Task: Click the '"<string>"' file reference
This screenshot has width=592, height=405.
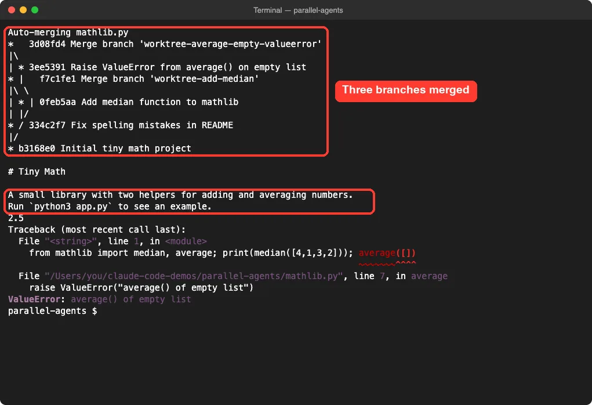Action: click(x=71, y=241)
